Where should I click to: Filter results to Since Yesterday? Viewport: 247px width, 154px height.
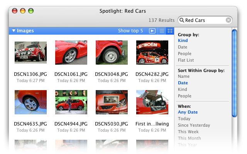coord(194,126)
